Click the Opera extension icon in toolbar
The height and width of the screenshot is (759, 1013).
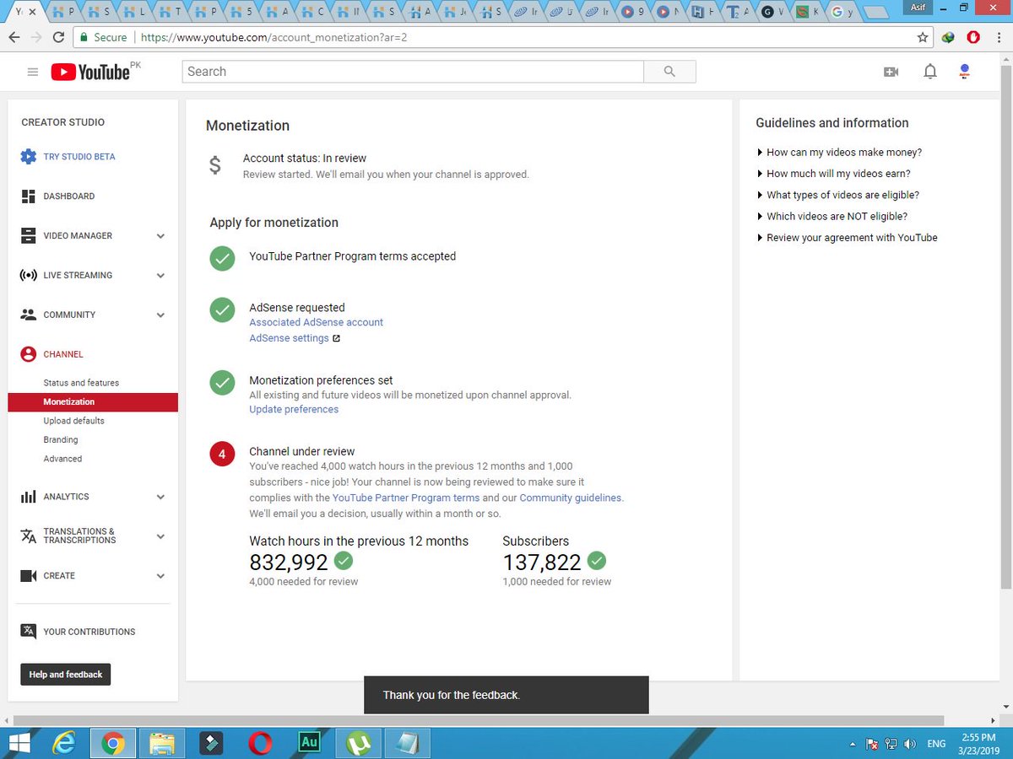point(973,37)
